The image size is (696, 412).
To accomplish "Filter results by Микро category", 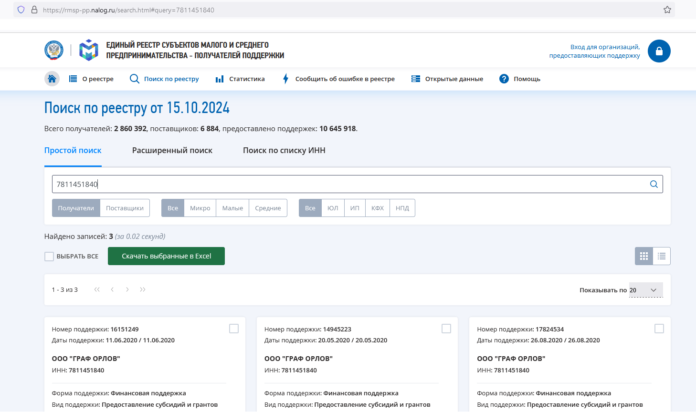I will pos(200,208).
